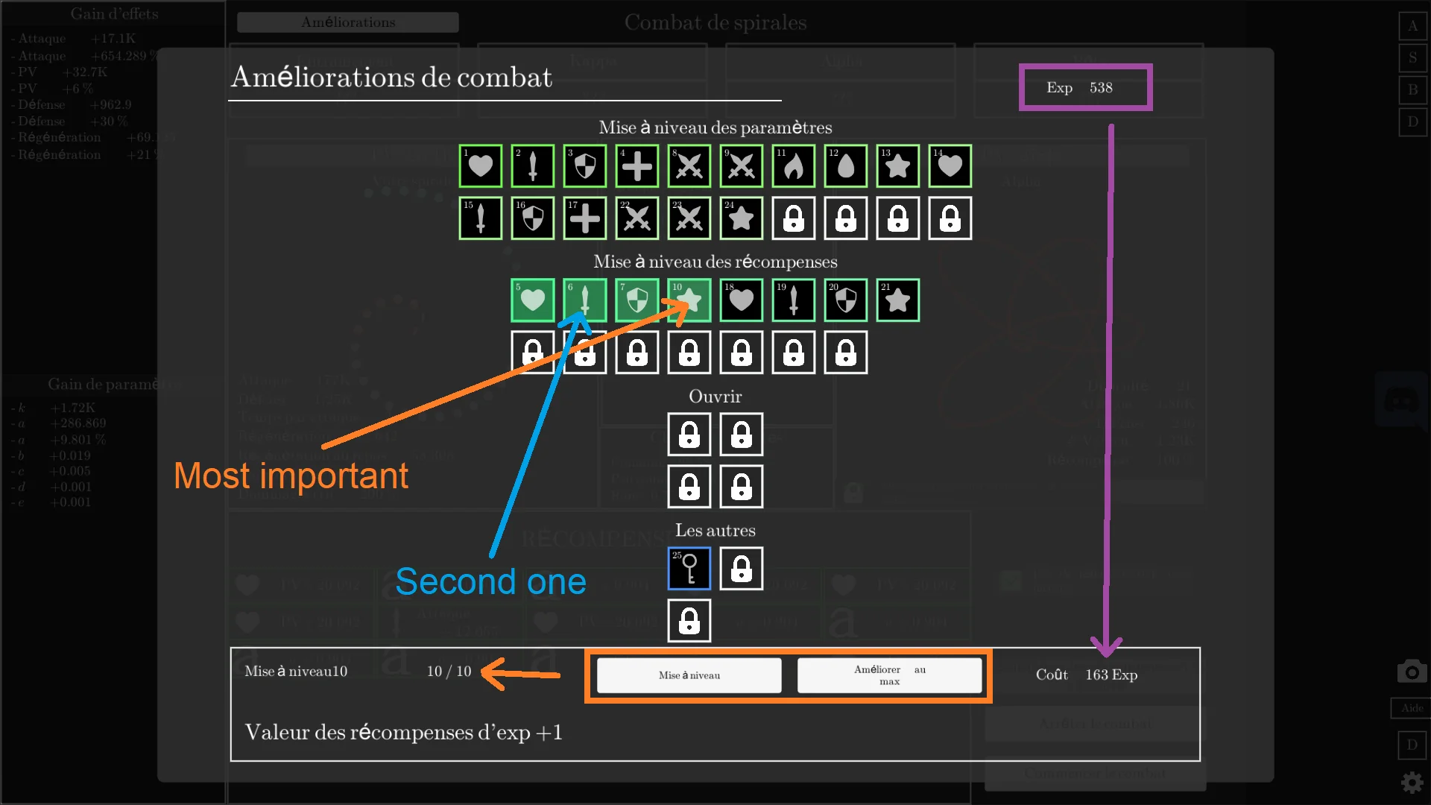Open the Améliorations tab

(x=348, y=22)
